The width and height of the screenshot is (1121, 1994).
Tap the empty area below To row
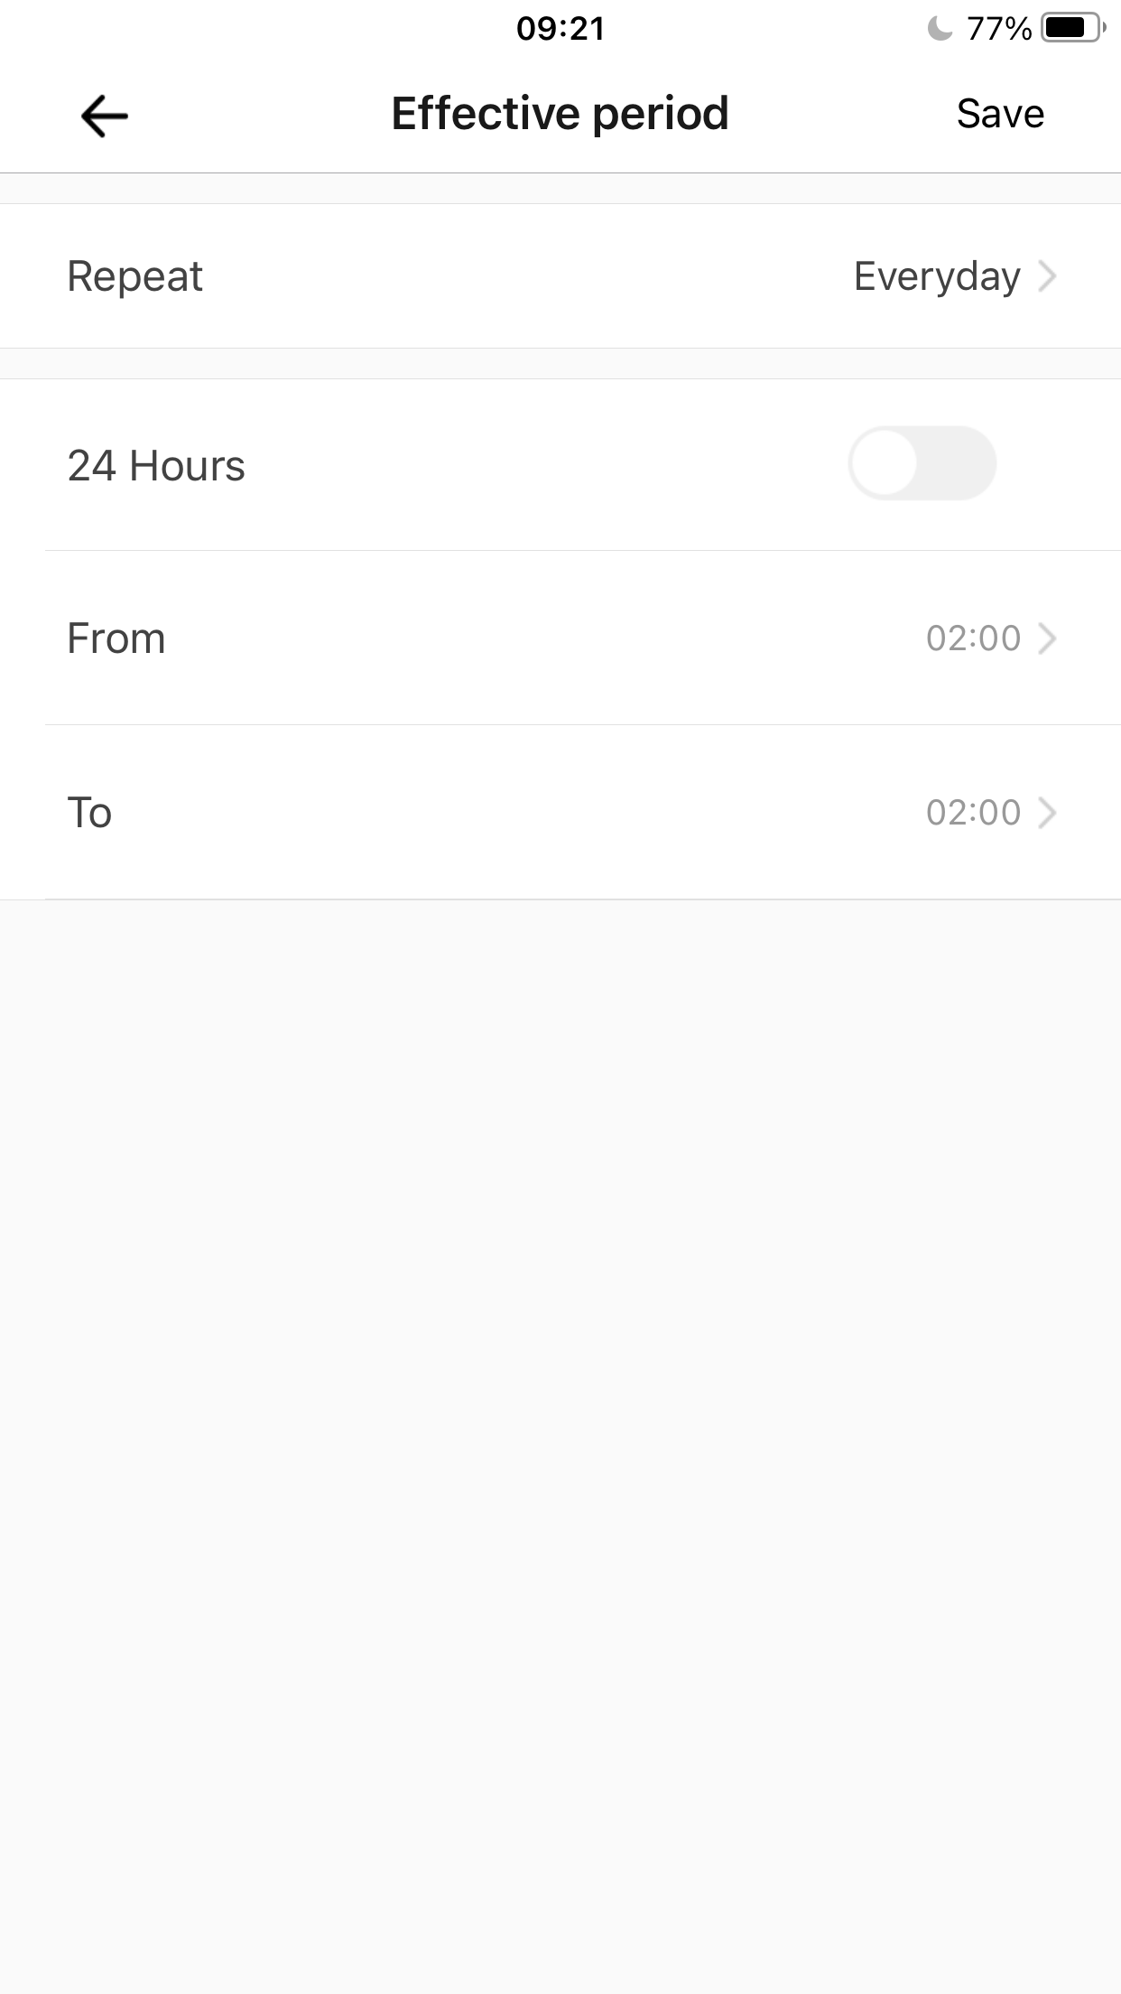click(x=560, y=1355)
